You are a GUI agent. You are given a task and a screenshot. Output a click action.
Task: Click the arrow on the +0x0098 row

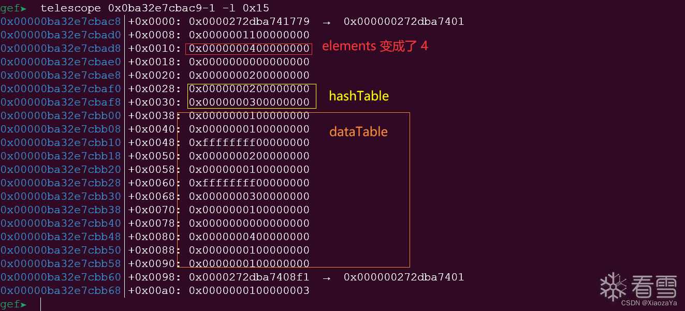point(327,277)
